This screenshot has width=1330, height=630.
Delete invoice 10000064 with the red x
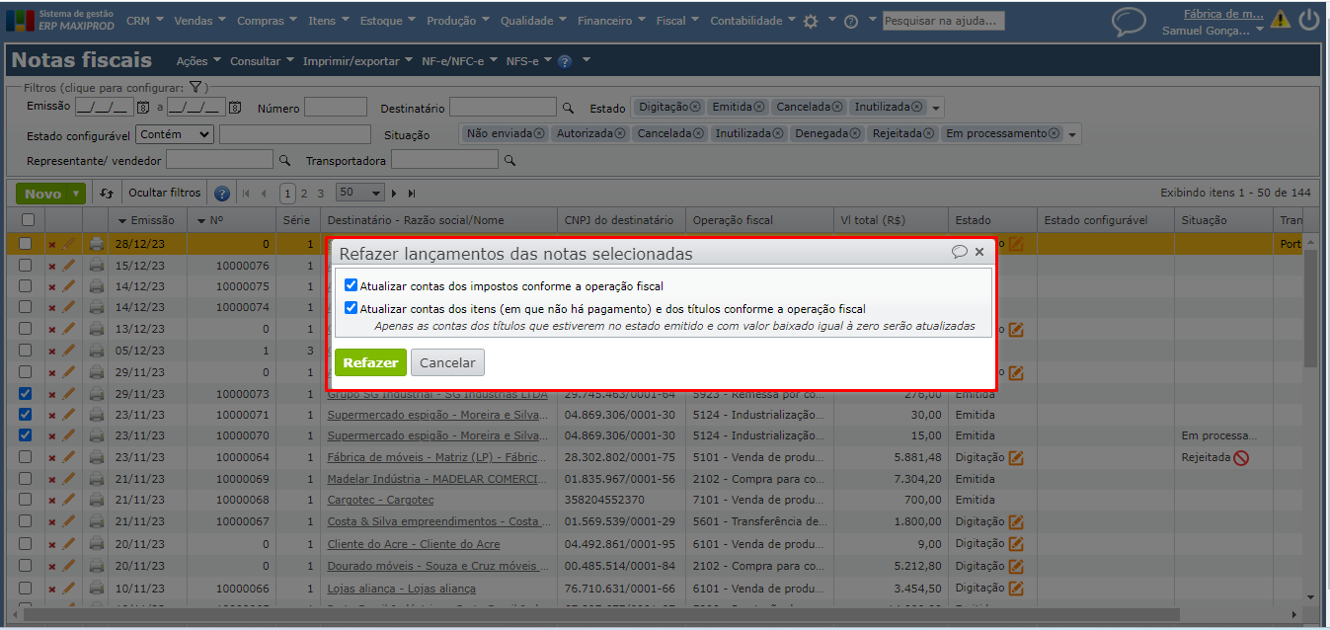[x=52, y=458]
